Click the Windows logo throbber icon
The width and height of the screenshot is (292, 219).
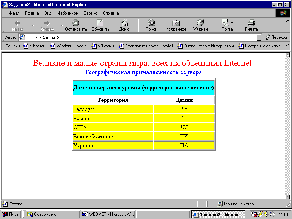point(283,13)
